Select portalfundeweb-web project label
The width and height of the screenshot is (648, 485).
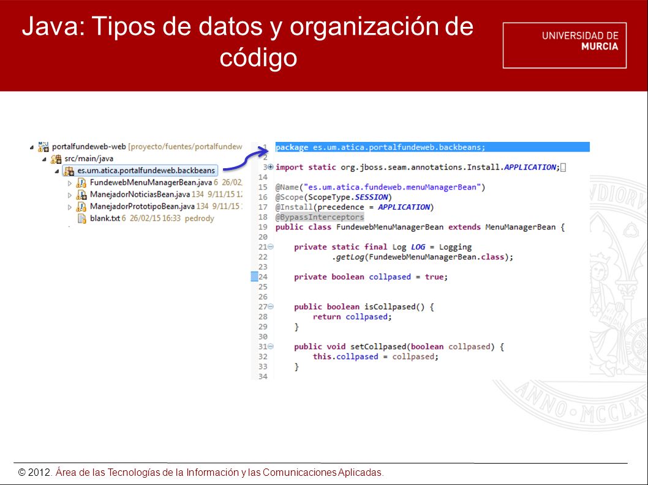[89, 147]
